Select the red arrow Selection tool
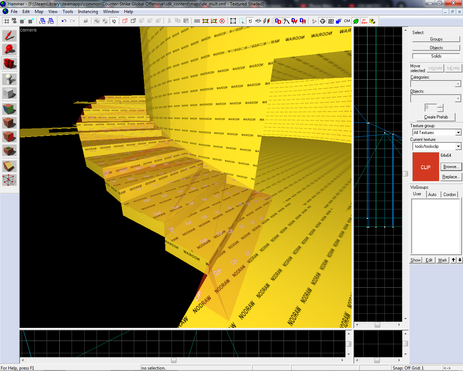This screenshot has height=371, width=463. pos(9,36)
